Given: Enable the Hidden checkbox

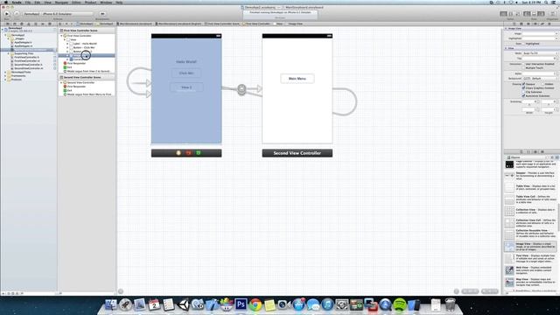Looking at the screenshot, I should pyautogui.click(x=542, y=84).
